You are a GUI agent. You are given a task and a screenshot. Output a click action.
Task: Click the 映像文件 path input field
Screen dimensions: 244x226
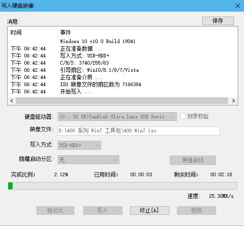(x=139, y=131)
